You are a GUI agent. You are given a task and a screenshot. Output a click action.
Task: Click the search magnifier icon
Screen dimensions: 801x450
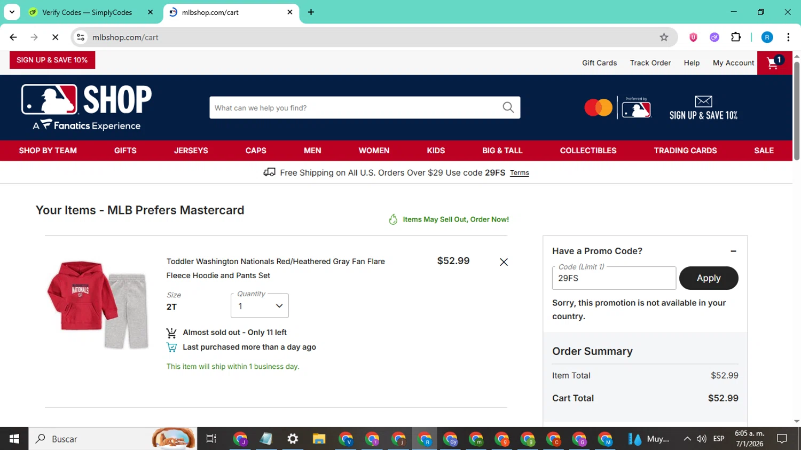pyautogui.click(x=508, y=108)
